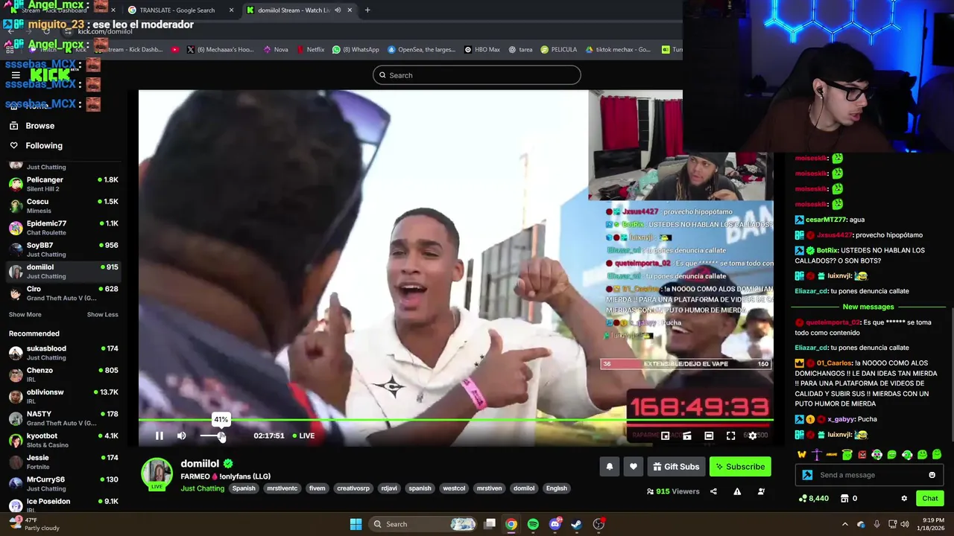Open recommended channel Ice Poseidon

click(63, 505)
